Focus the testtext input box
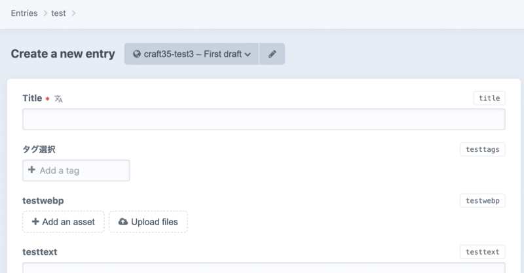524x273 pixels. 263,268
